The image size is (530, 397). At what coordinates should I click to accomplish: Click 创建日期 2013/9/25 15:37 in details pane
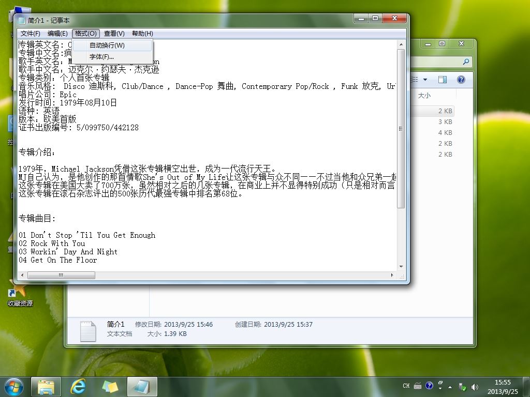pyautogui.click(x=274, y=325)
